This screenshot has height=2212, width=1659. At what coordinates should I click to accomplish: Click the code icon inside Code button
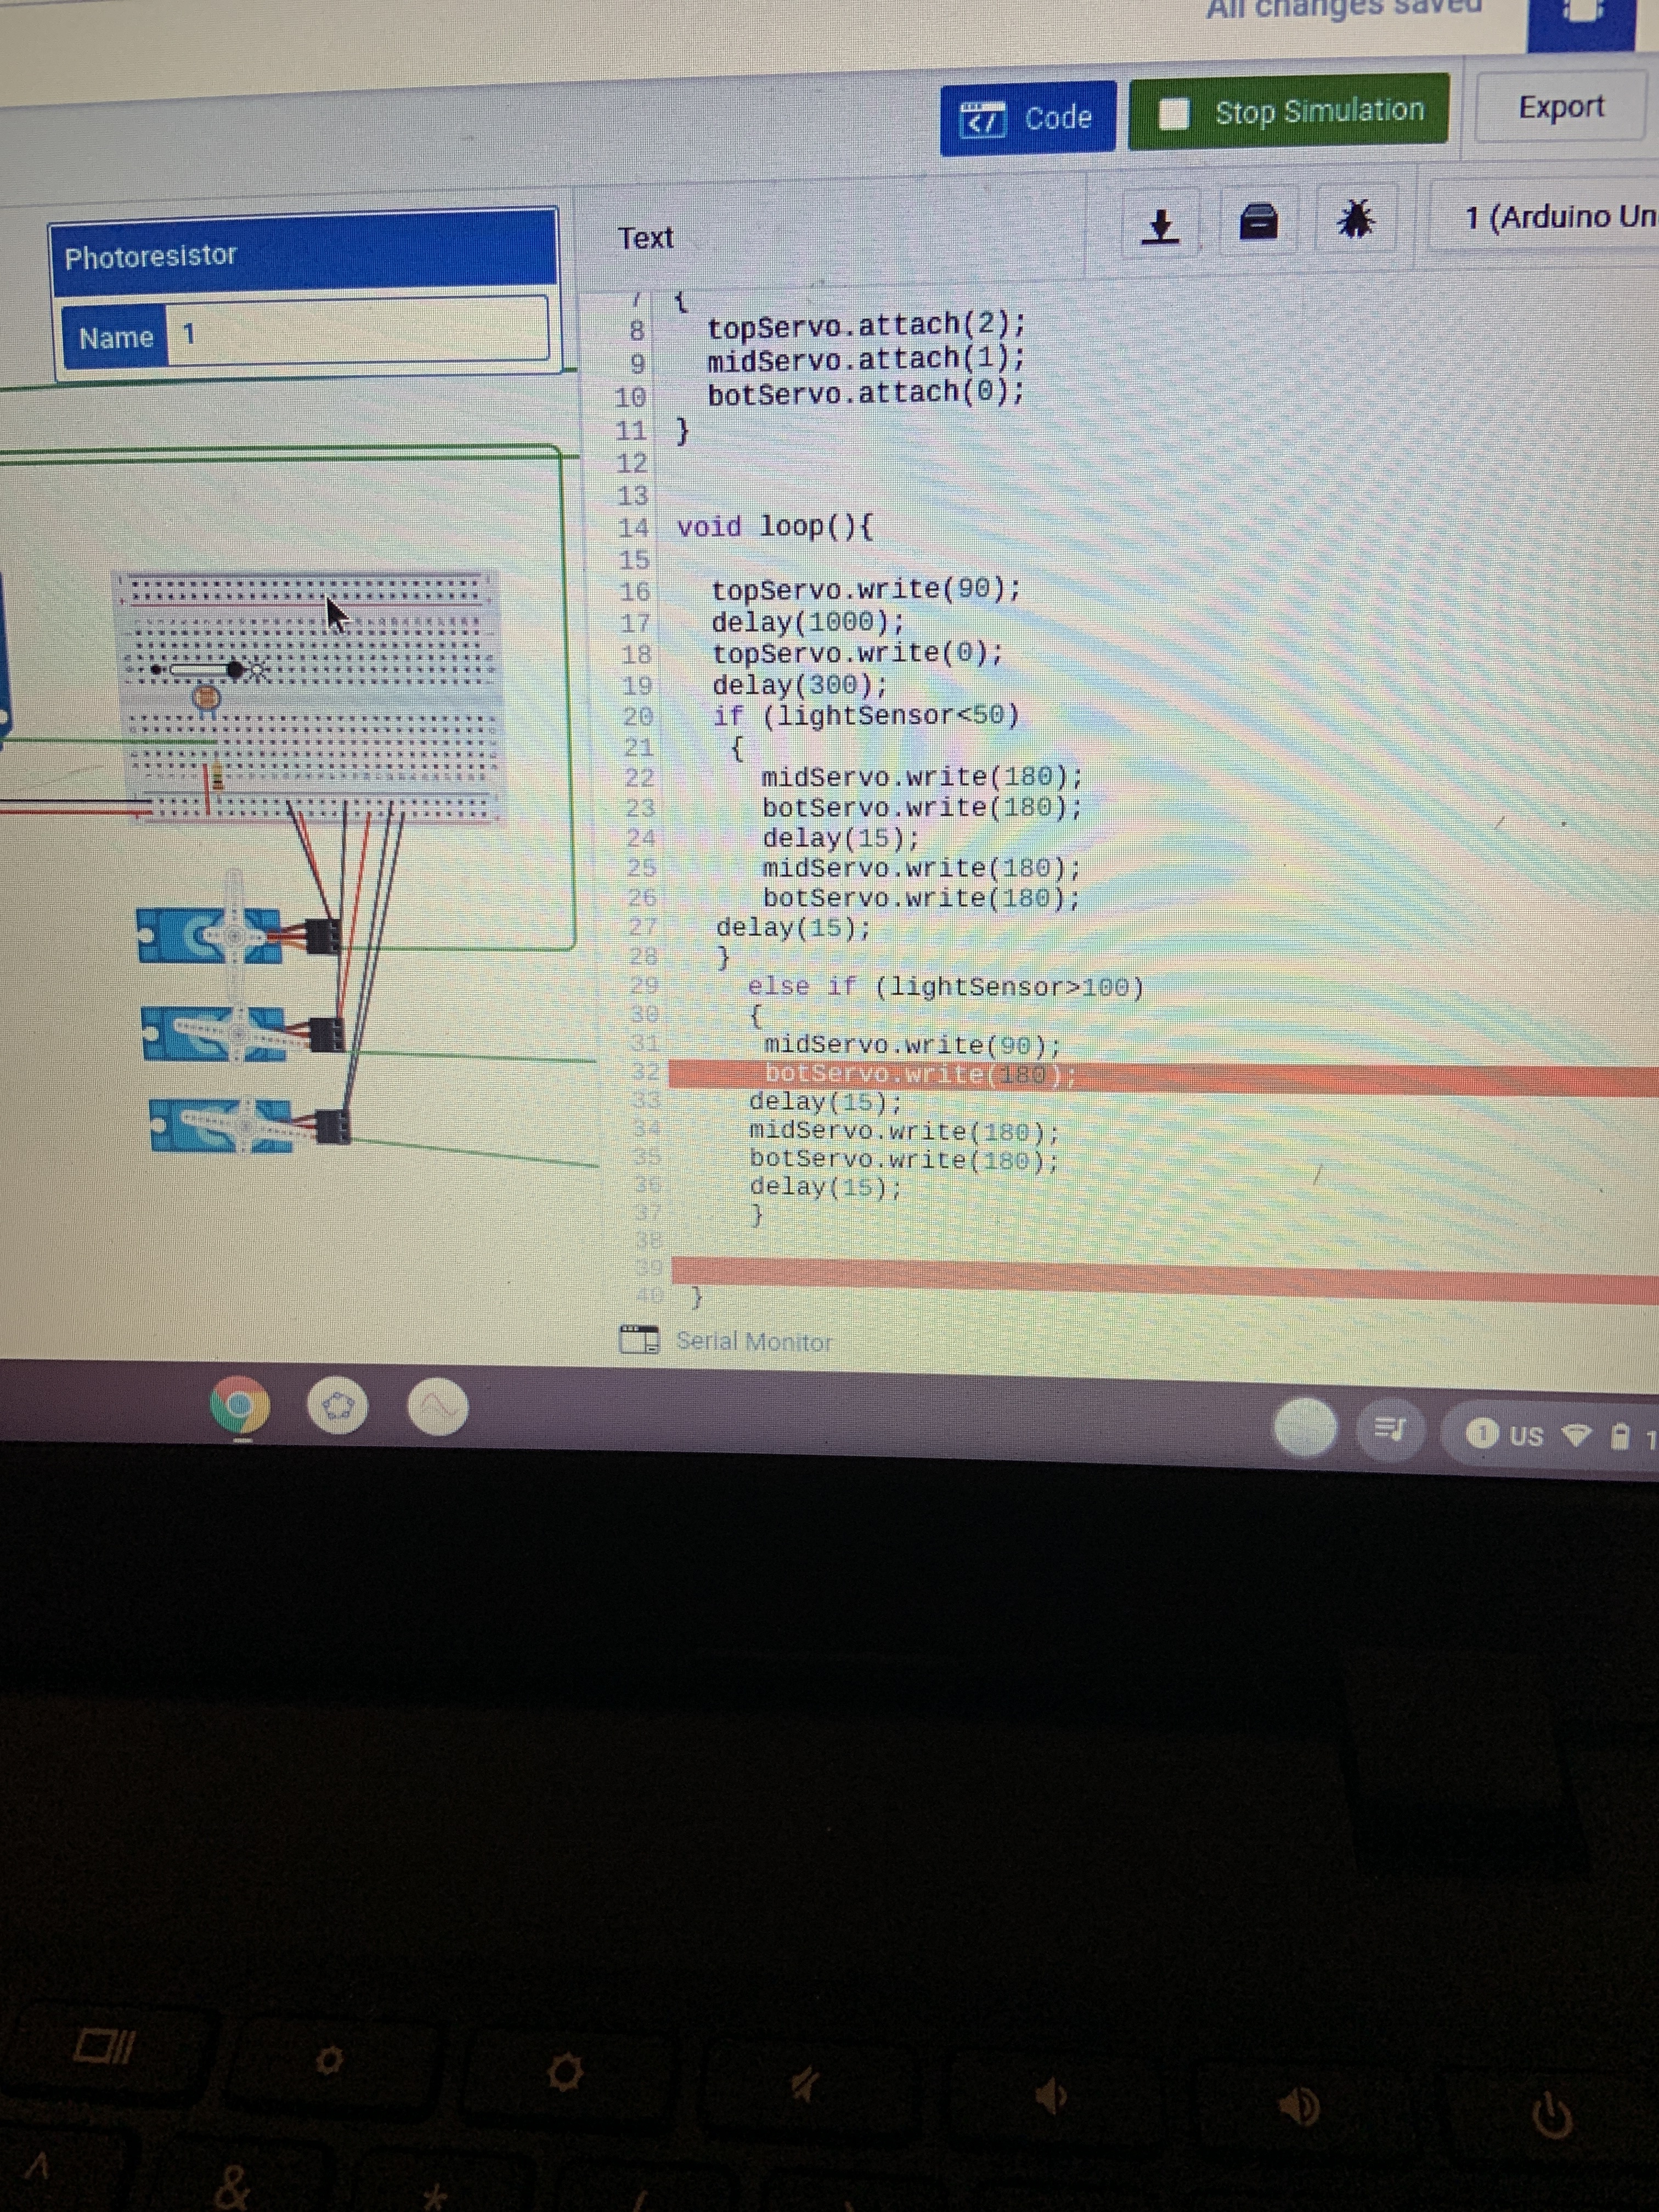tap(982, 121)
